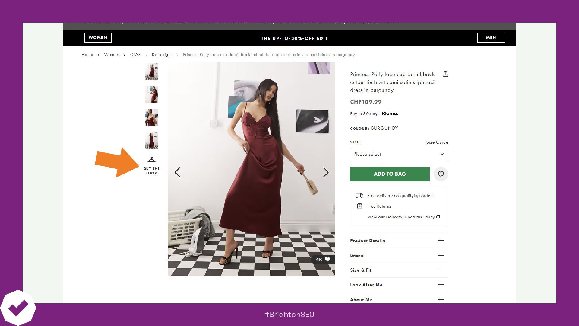The width and height of the screenshot is (579, 326).
Task: Open the Size Guide link
Action: click(x=437, y=142)
